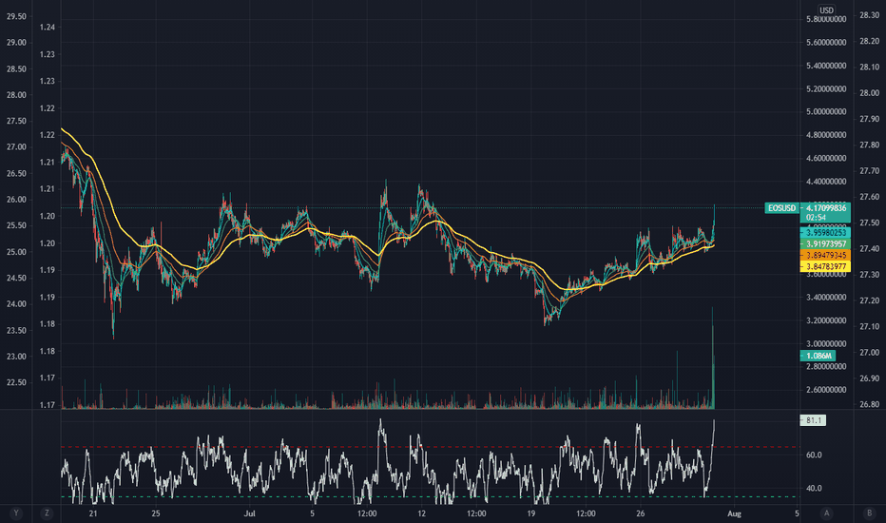
Task: Select the orange 3.89479345 average label
Action: tap(825, 255)
